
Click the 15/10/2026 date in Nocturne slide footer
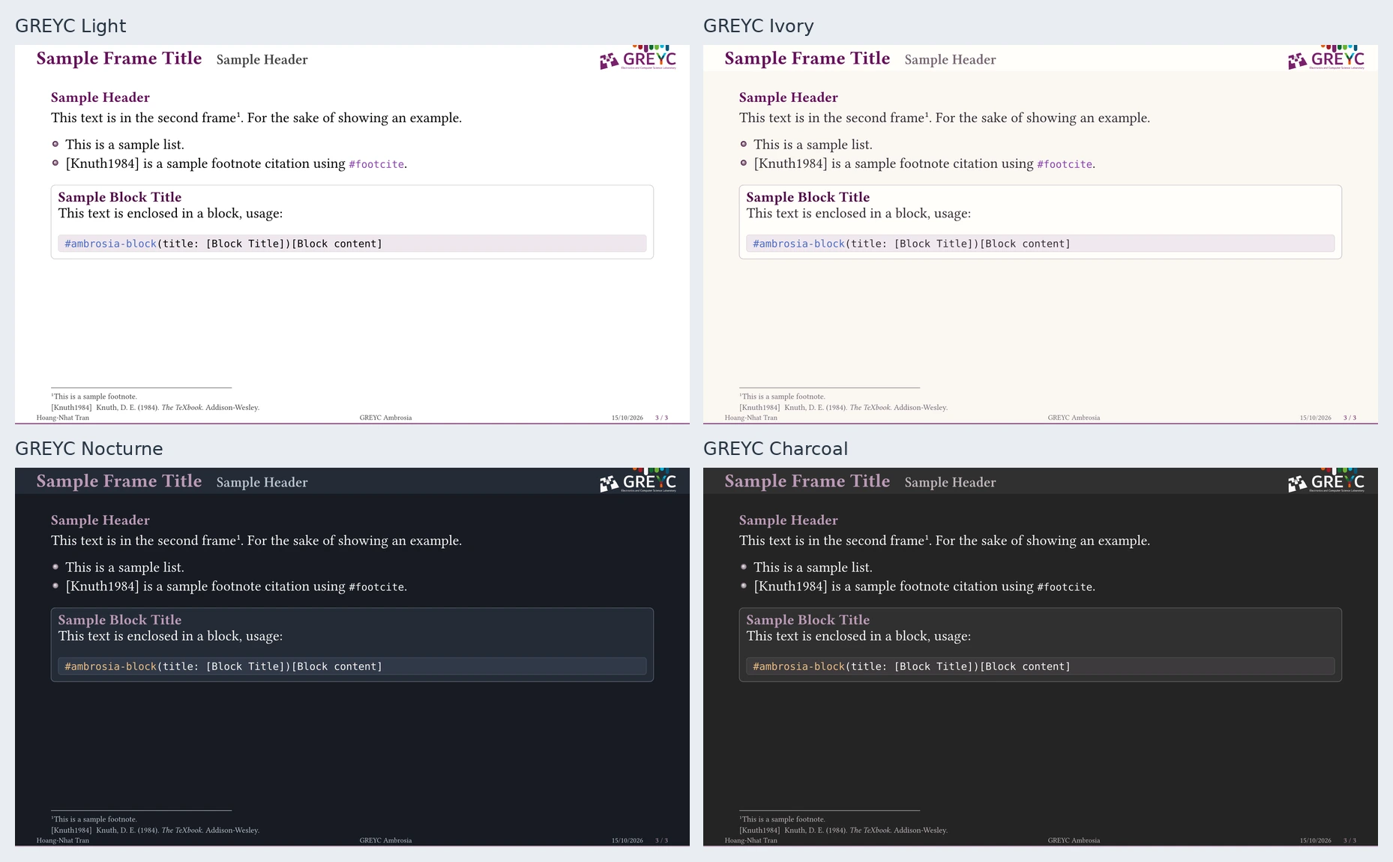coord(628,840)
